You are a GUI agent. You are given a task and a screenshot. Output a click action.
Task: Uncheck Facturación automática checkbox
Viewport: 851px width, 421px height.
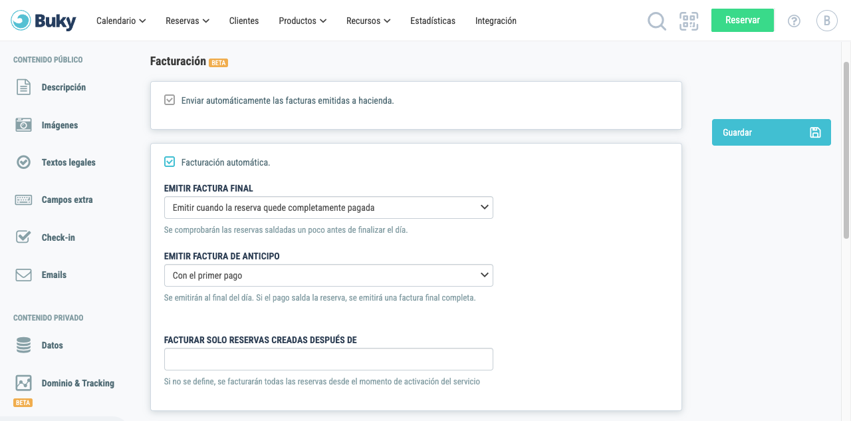coord(170,162)
